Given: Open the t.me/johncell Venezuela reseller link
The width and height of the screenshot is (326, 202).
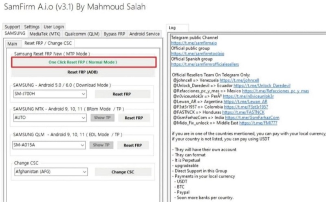Looking at the screenshot, I should tap(239, 80).
